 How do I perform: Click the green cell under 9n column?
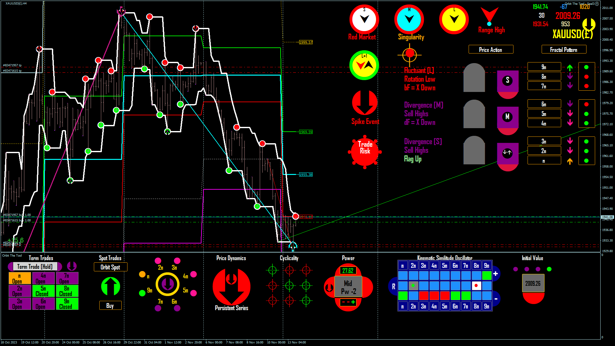click(x=487, y=275)
